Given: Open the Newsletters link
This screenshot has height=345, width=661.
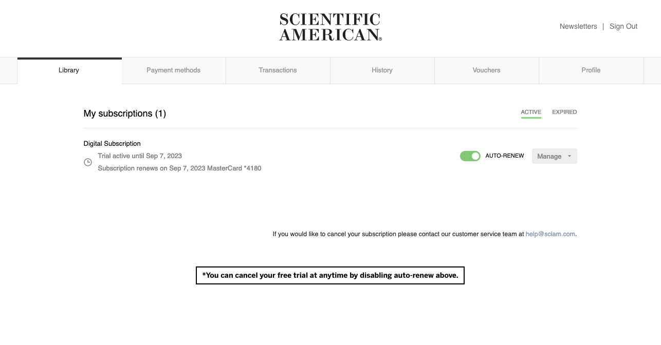Looking at the screenshot, I should click(578, 27).
